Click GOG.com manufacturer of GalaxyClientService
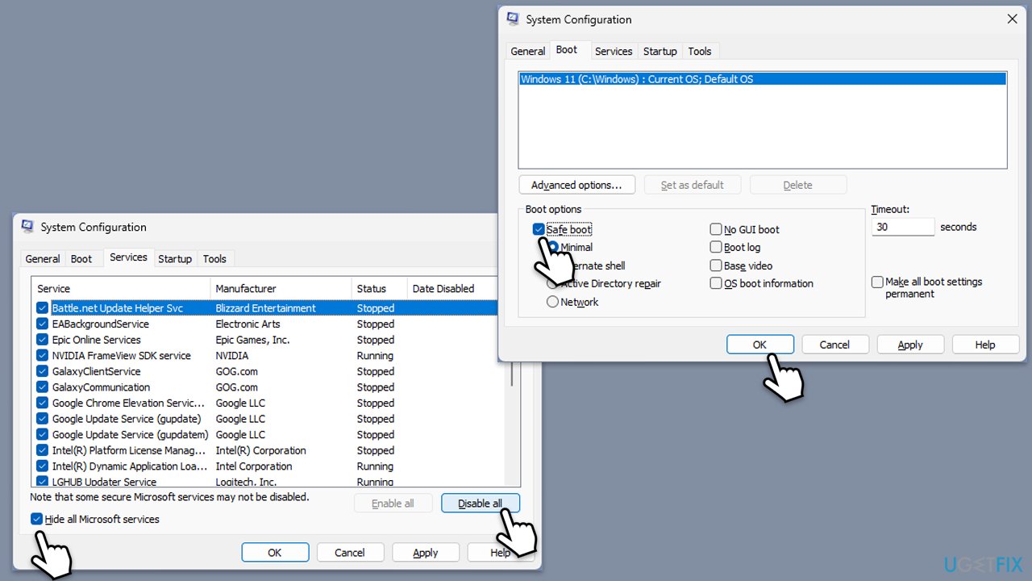The width and height of the screenshot is (1032, 581). 236,371
